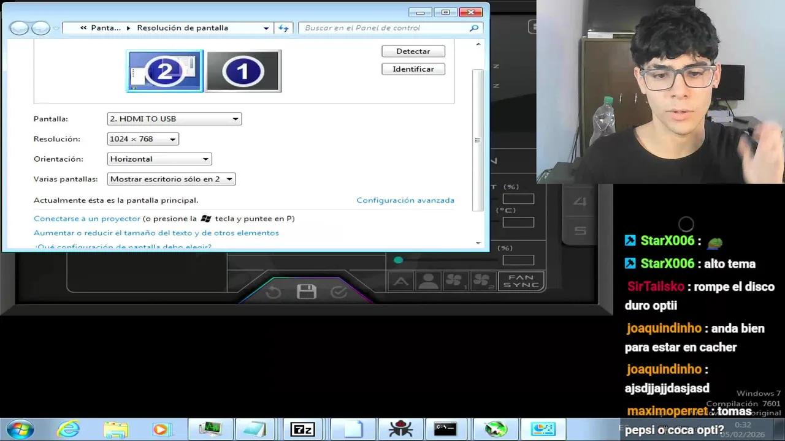Open the Windows Start menu

coord(20,429)
